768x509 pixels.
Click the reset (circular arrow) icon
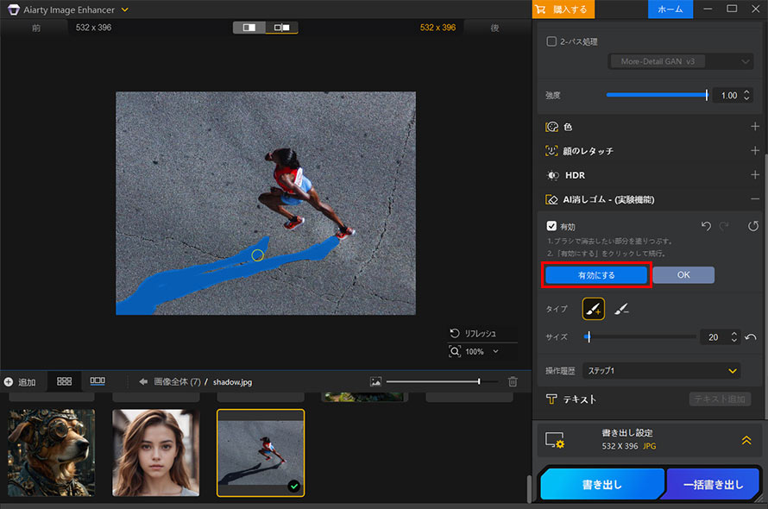752,226
